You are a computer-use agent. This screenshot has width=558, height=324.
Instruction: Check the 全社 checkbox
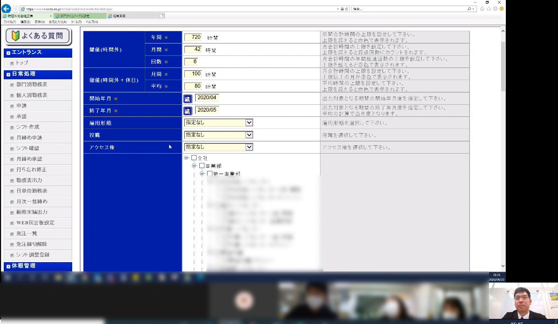194,157
